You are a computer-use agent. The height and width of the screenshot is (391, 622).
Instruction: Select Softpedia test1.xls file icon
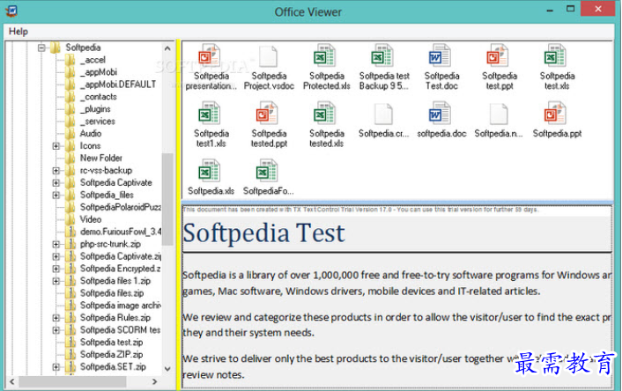click(211, 114)
